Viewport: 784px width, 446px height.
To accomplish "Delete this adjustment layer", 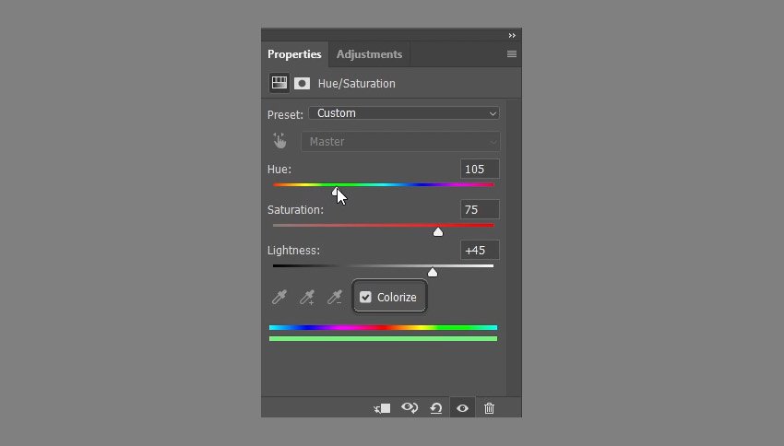I will 489,408.
